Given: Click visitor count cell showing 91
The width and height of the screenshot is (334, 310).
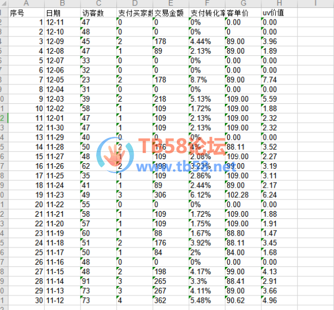Looking at the screenshot, I should 98,281.
